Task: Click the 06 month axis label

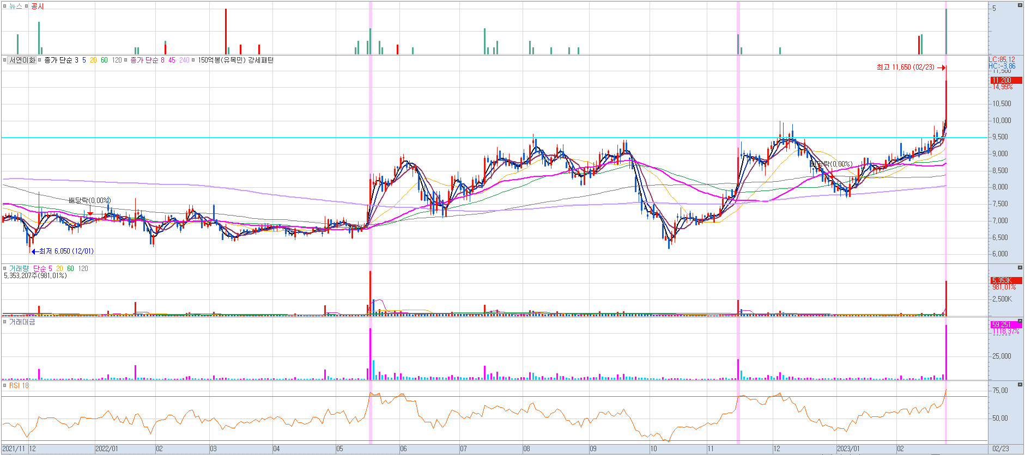Action: click(403, 449)
